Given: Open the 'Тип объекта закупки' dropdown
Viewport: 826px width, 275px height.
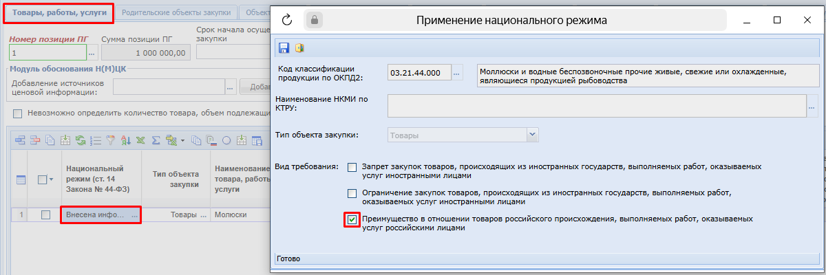Looking at the screenshot, I should [x=531, y=135].
